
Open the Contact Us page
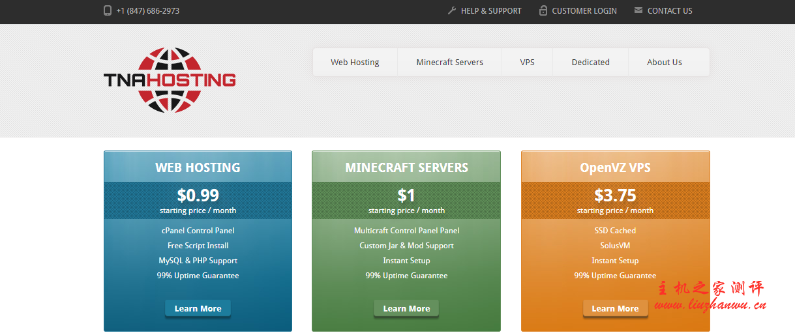pos(669,10)
